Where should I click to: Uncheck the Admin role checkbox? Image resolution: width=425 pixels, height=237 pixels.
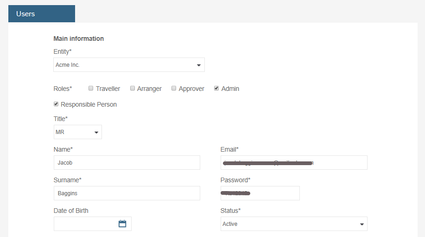point(216,88)
